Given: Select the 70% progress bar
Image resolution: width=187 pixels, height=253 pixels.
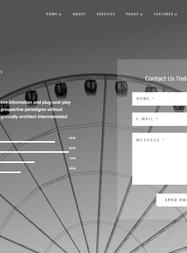Looking at the screenshot, I should (x=17, y=162).
